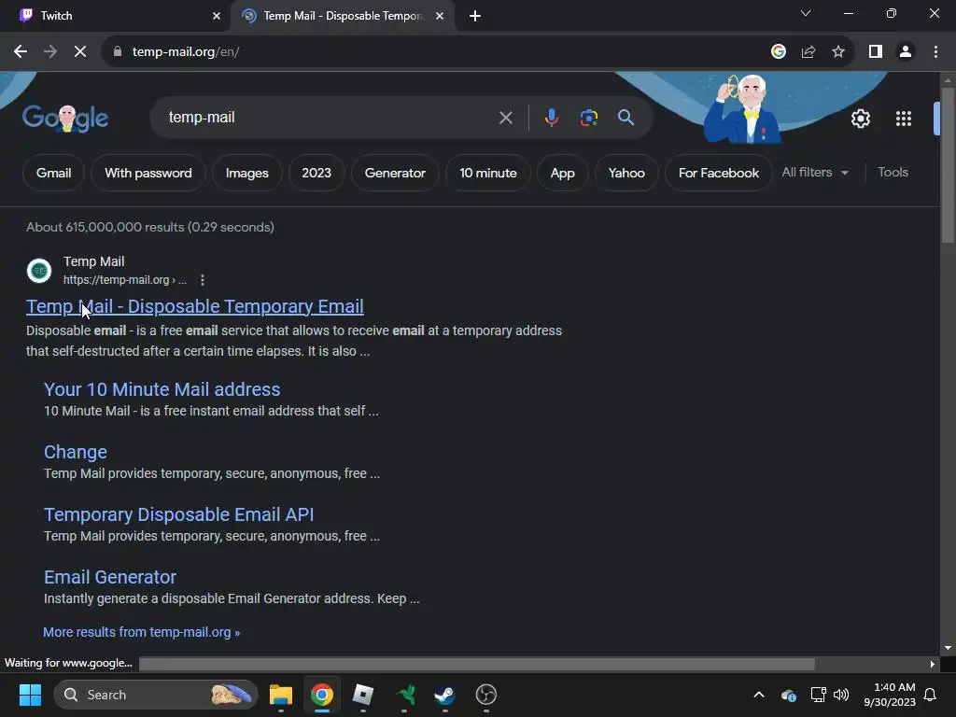The width and height of the screenshot is (956, 717).
Task: Filter results by Gmail chip
Action: point(53,173)
